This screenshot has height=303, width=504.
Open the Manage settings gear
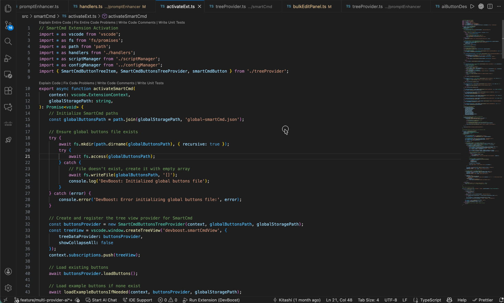point(8,288)
